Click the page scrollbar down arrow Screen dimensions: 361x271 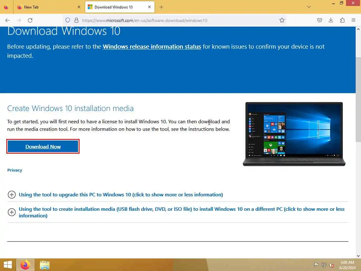pyautogui.click(x=358, y=256)
